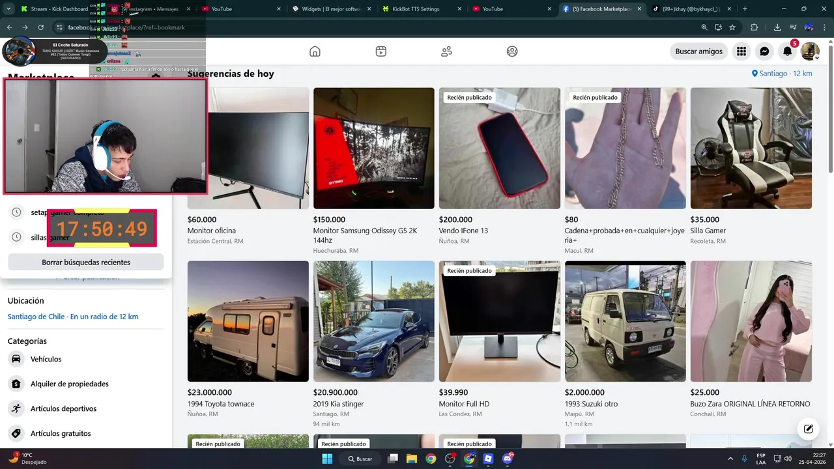Select Alquiler de propiedades category

click(x=86, y=384)
